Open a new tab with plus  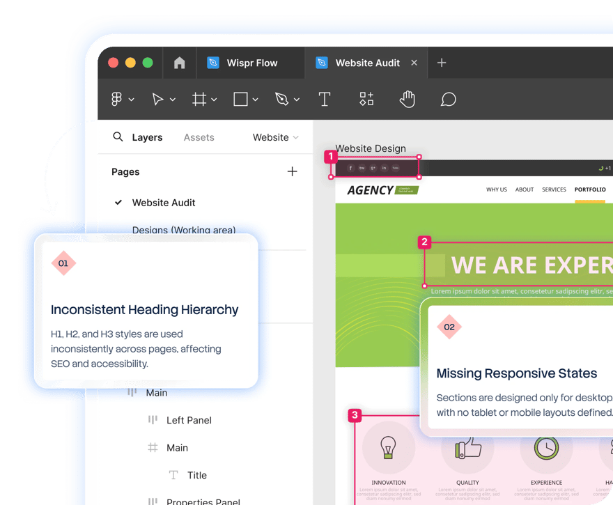pos(442,63)
